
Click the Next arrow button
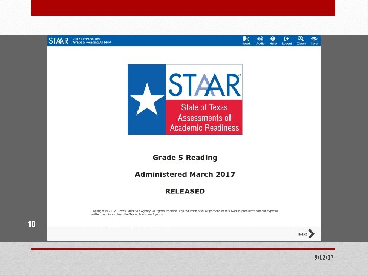coord(306,234)
